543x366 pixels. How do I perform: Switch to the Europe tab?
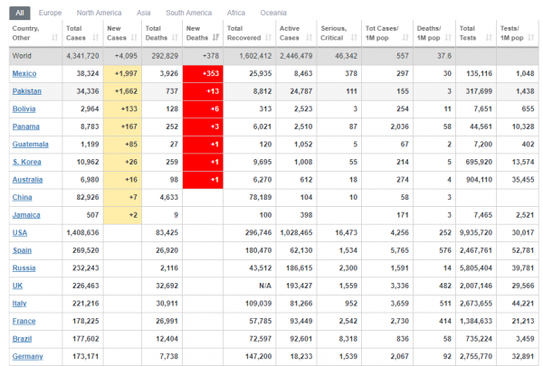[x=50, y=13]
